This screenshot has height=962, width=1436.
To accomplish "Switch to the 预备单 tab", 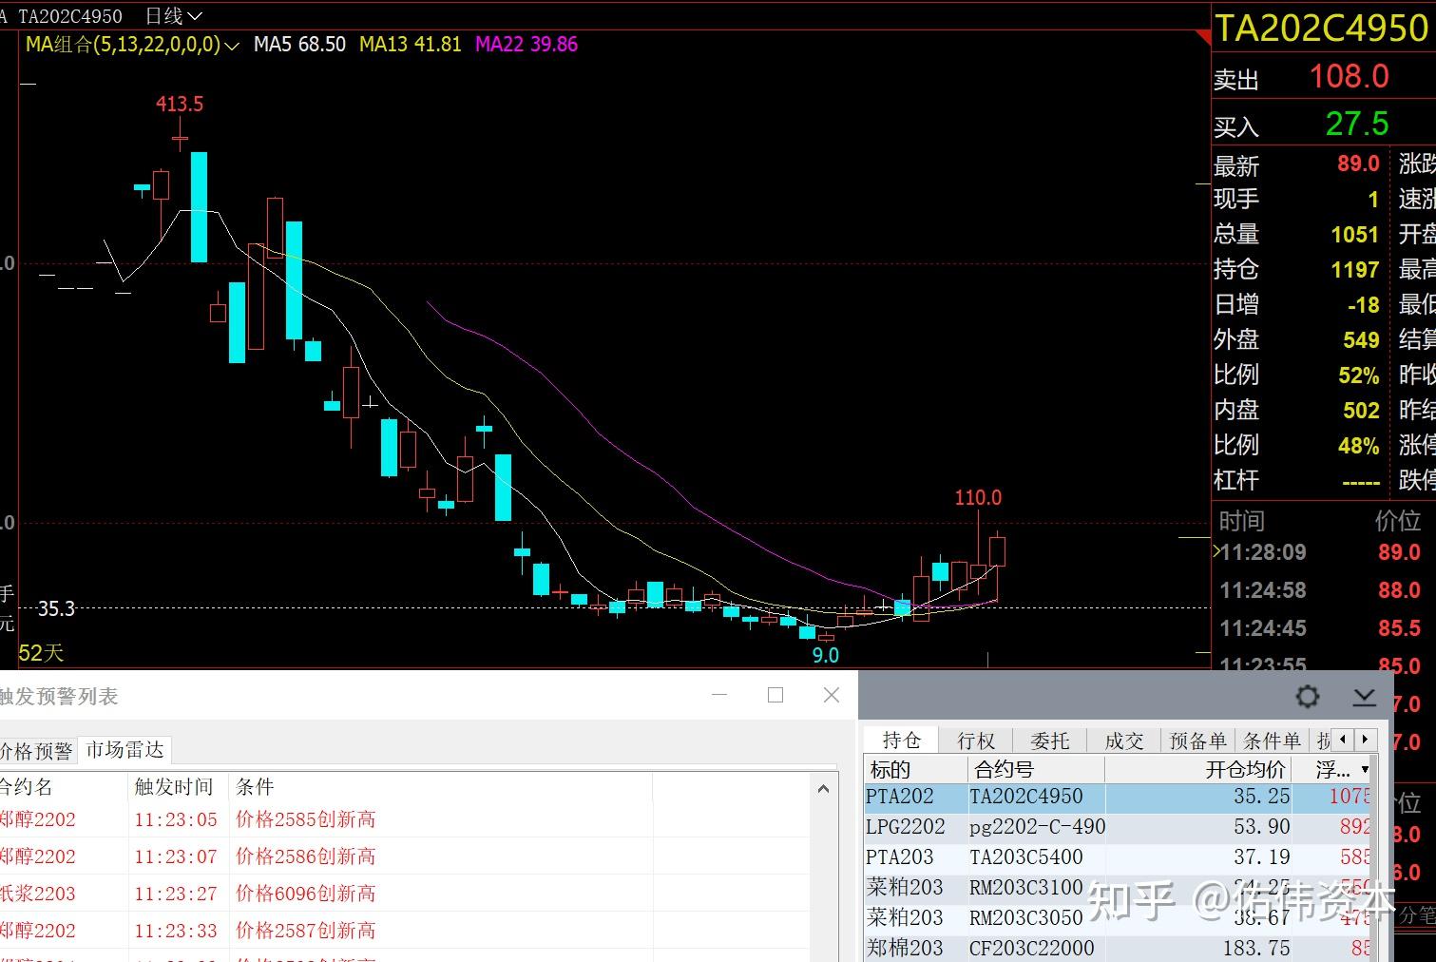I will click(1197, 741).
